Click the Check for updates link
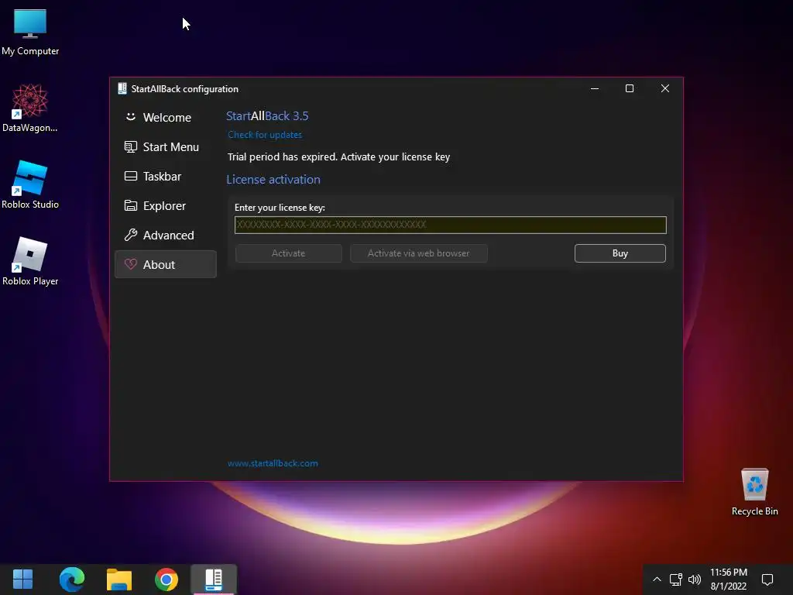 pyautogui.click(x=265, y=135)
